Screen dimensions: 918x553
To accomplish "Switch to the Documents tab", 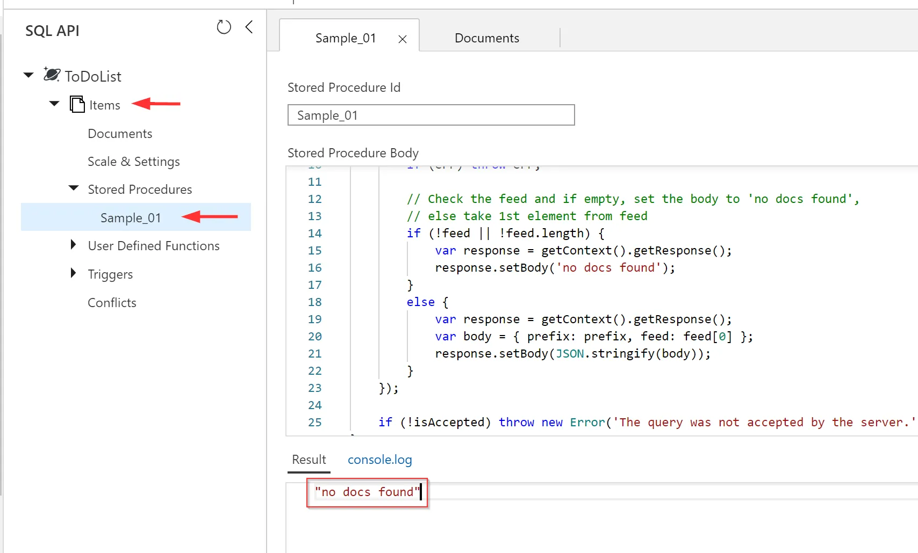I will 487,38.
